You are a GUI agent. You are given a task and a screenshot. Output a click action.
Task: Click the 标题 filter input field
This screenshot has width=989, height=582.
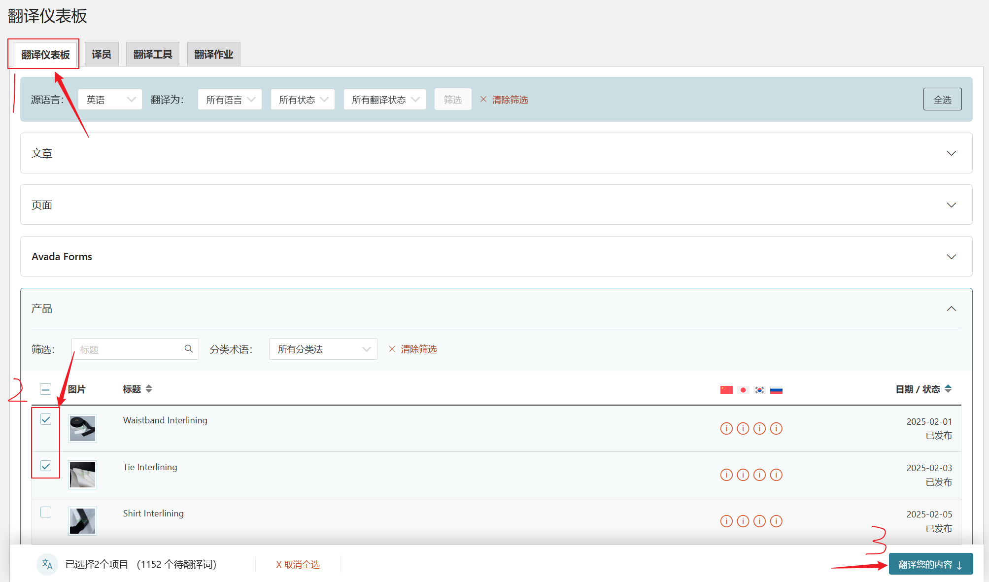tap(128, 349)
